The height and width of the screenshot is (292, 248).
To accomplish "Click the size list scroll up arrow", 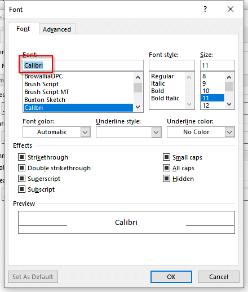I will [229, 77].
